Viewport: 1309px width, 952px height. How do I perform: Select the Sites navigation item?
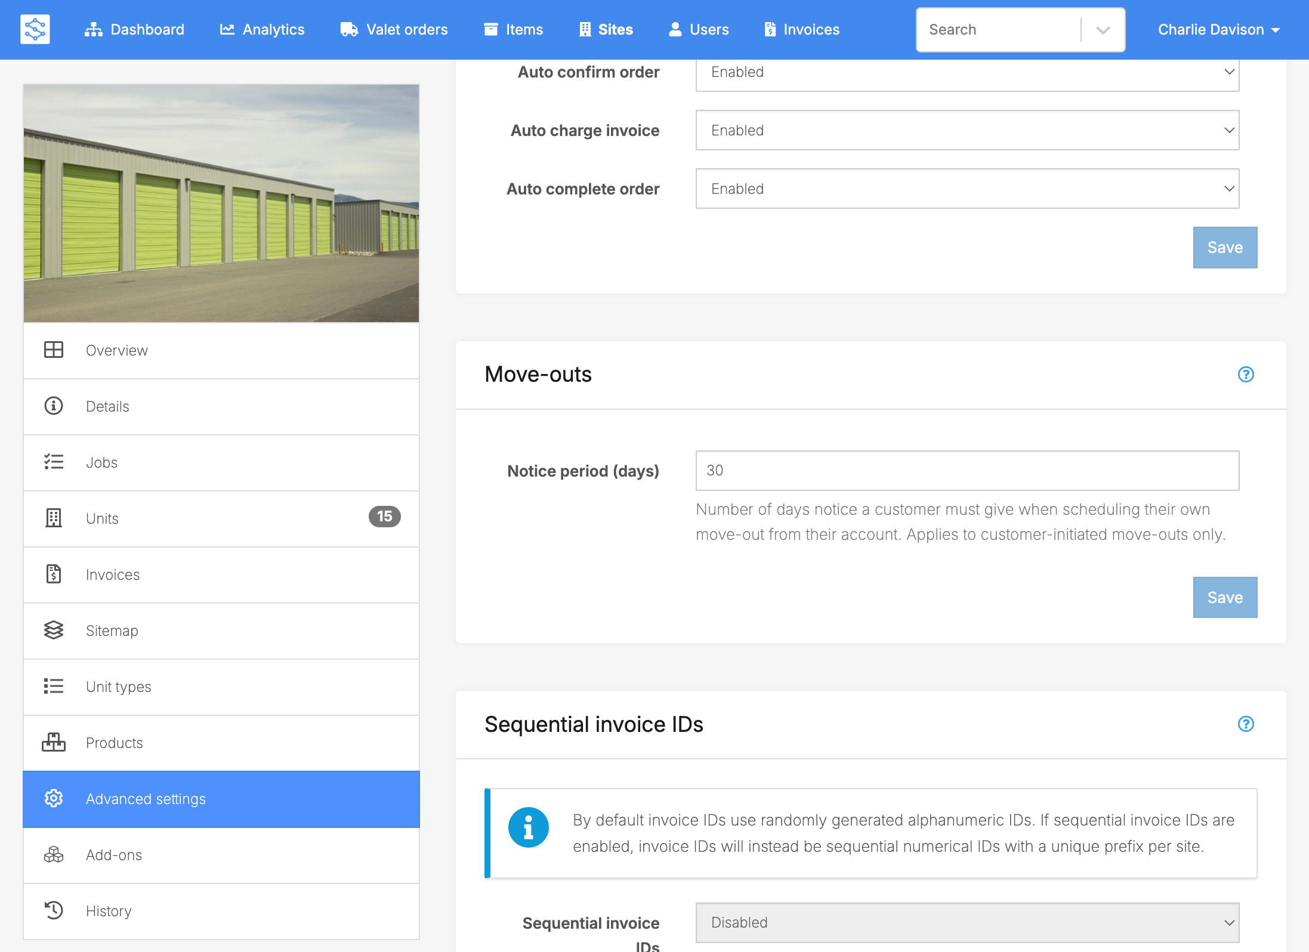(606, 30)
